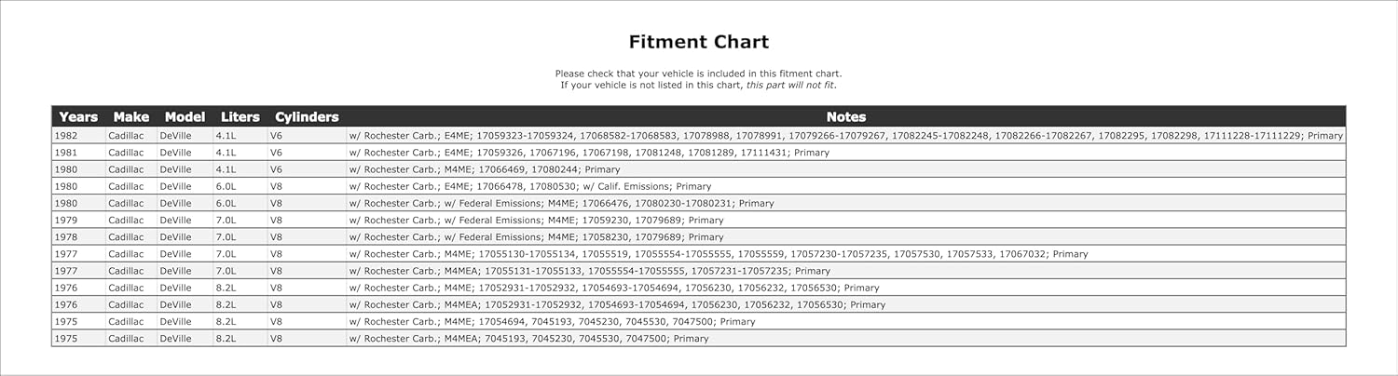Click the Cadillac cell in 1981 row
The width and height of the screenshot is (1398, 376).
(x=126, y=153)
